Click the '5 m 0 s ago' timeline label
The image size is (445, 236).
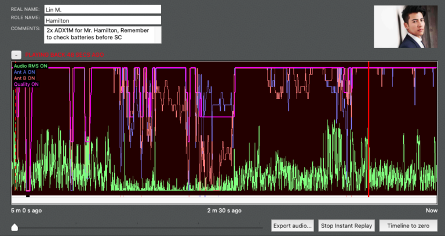(x=27, y=210)
